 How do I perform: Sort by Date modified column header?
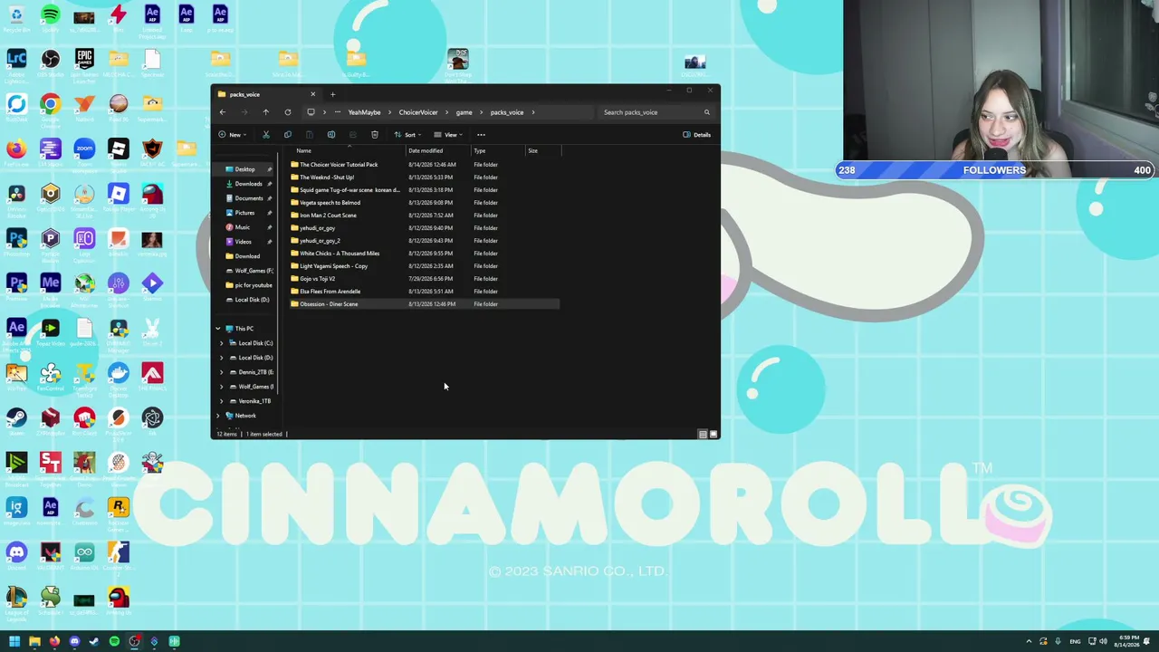(x=439, y=151)
